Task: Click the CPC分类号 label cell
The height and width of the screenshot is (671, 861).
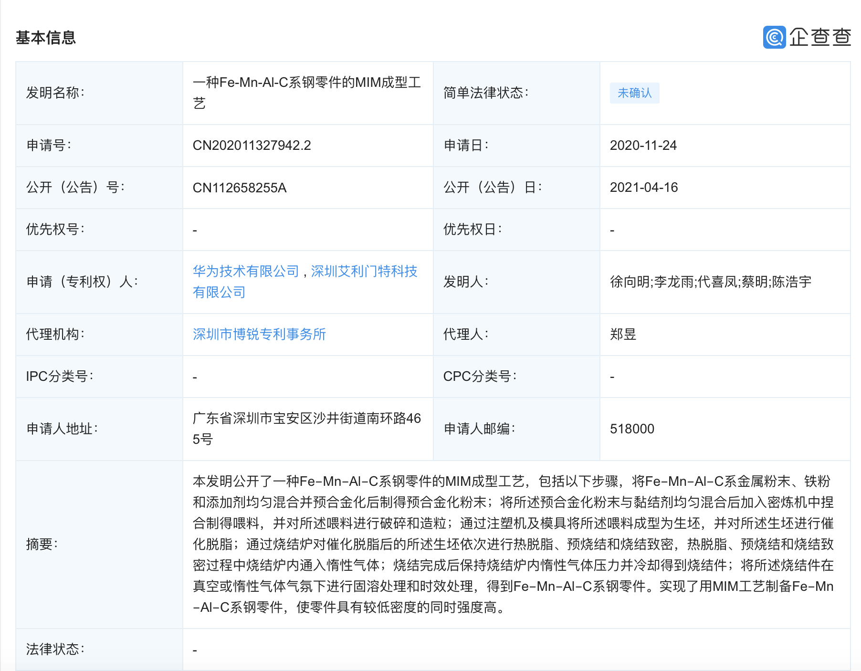Action: [x=516, y=377]
